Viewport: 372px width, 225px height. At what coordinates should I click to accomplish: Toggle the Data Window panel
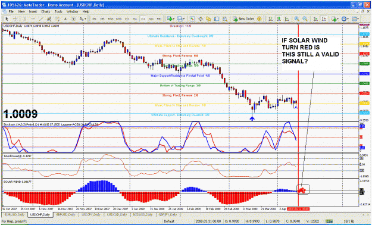point(201,19)
